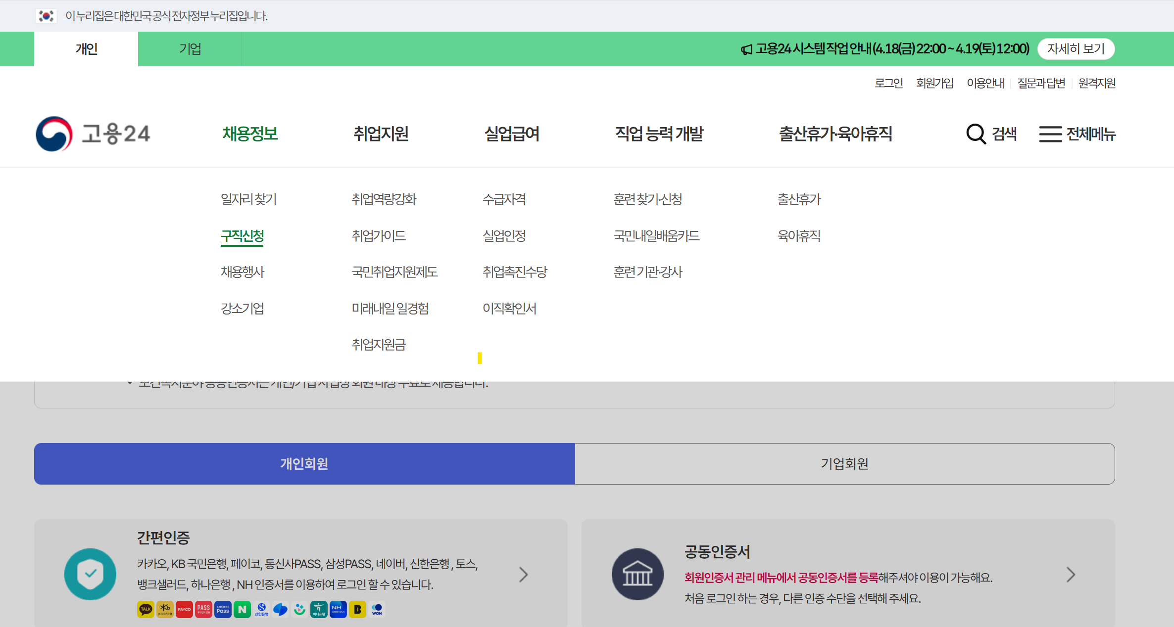Screen dimensions: 1174x627
Task: Open the 전체메뉴 hamburger menu
Action: (x=1051, y=134)
